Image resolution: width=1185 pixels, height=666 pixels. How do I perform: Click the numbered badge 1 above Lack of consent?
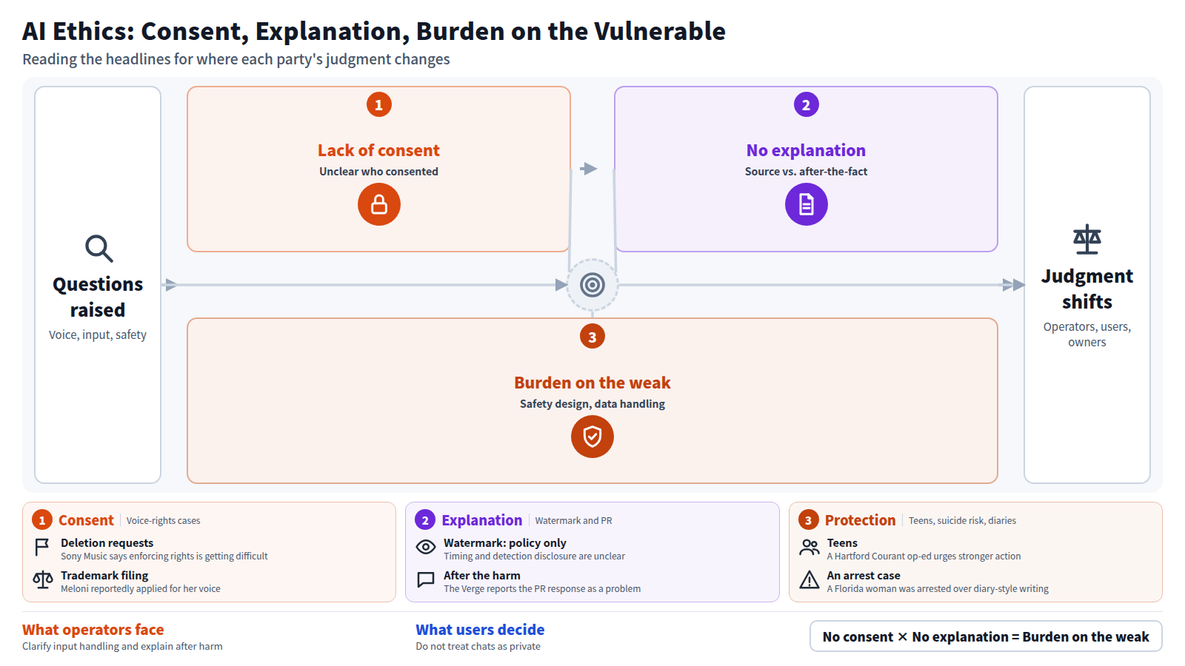coord(379,104)
